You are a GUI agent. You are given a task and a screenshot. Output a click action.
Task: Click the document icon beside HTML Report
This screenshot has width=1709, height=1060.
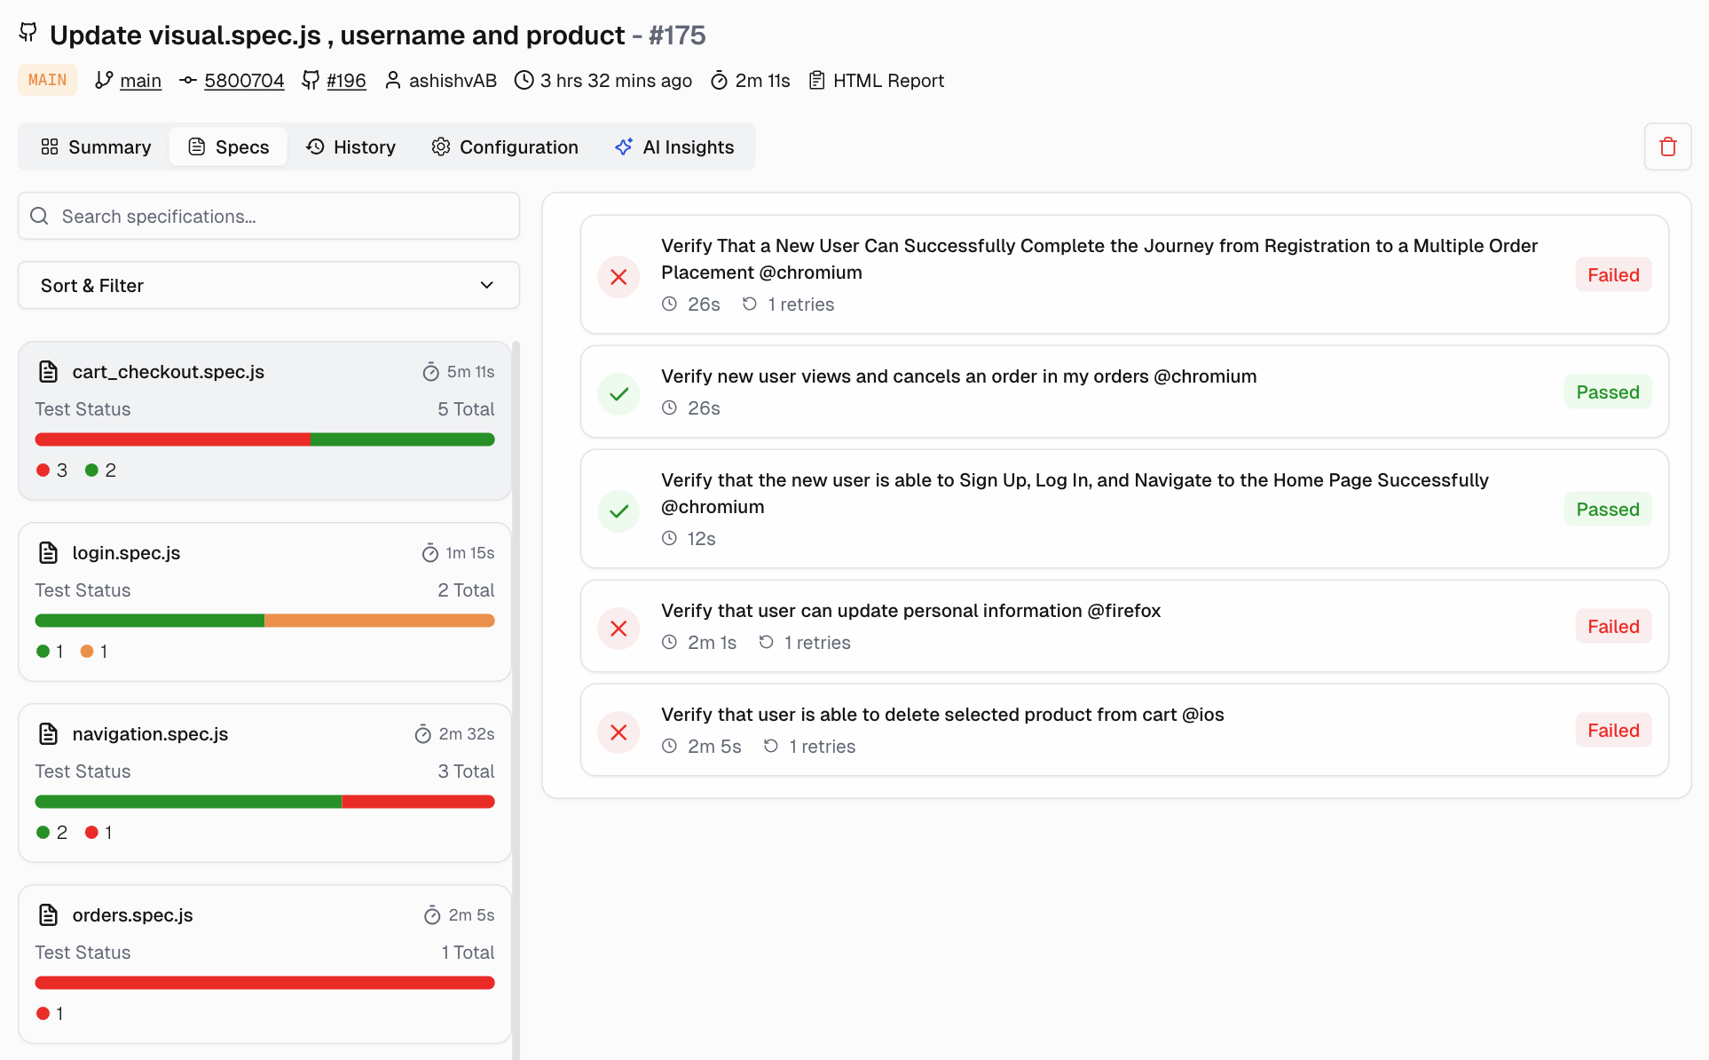816,81
